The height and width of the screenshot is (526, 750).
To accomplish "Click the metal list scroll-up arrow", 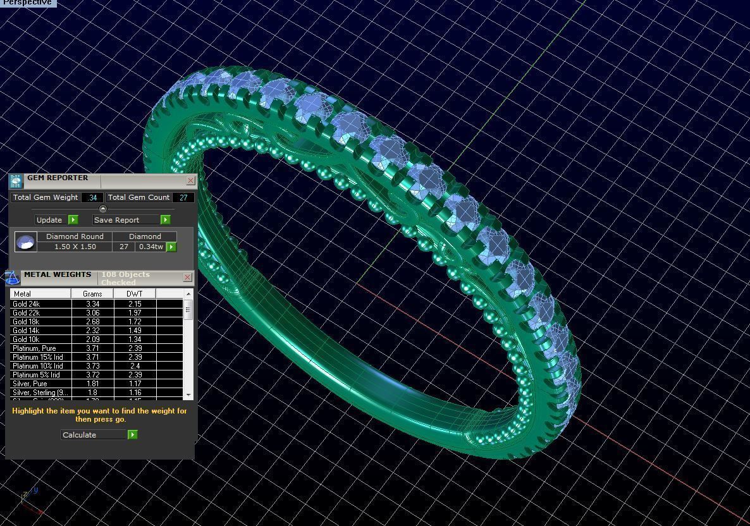I will click(x=188, y=293).
